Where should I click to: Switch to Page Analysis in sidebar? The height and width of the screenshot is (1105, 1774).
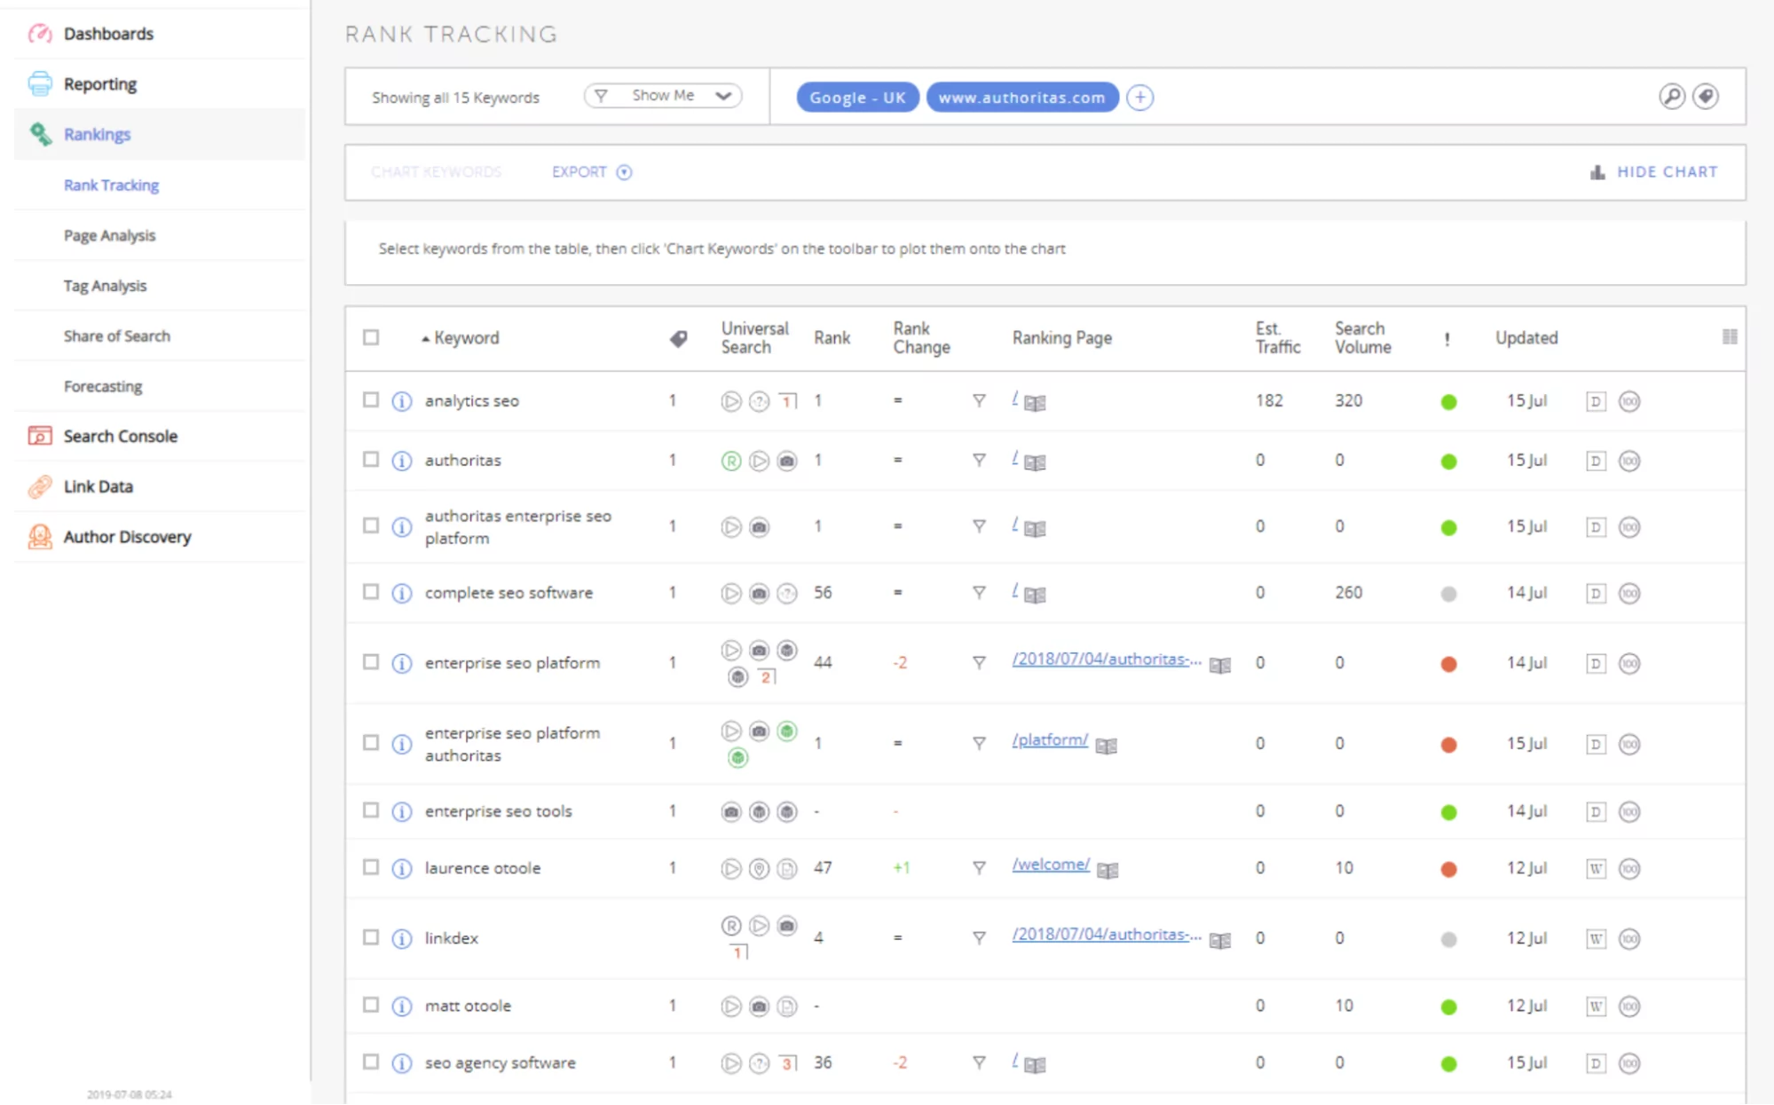(111, 234)
